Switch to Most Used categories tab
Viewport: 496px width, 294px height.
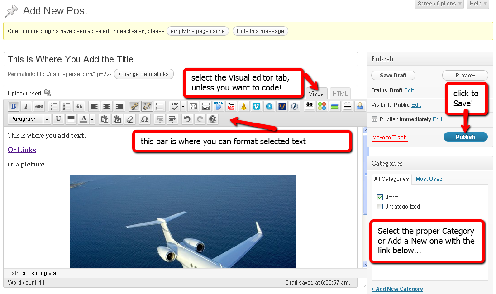point(429,179)
